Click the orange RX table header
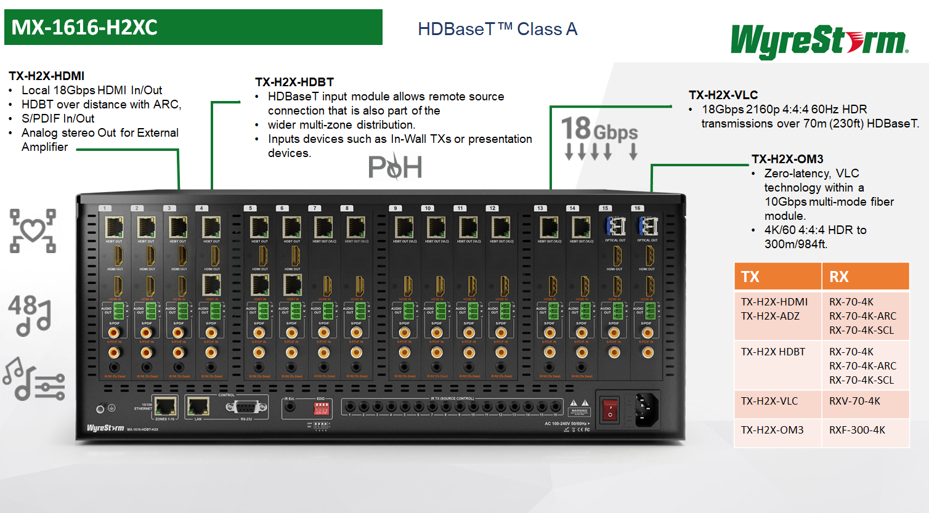This screenshot has height=513, width=929. [x=866, y=277]
